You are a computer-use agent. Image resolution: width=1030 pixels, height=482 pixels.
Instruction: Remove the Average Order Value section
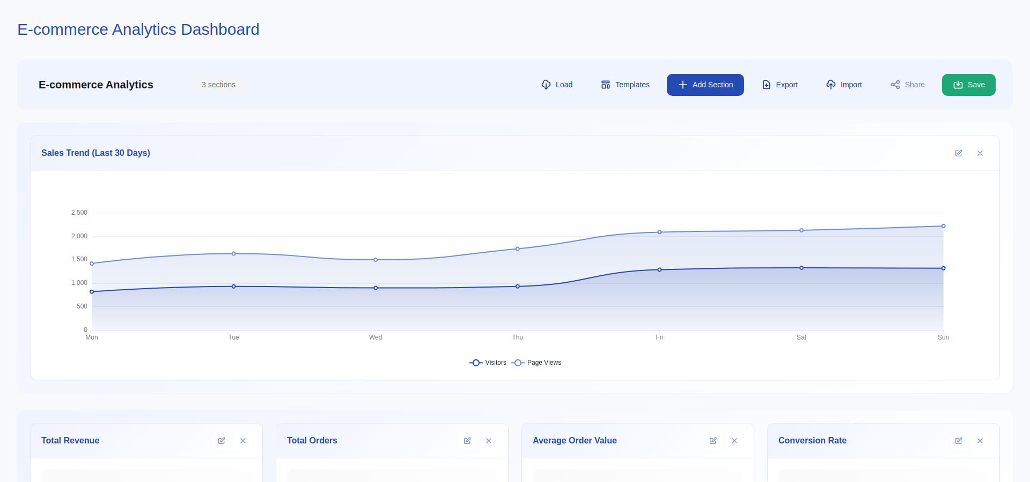coord(734,441)
